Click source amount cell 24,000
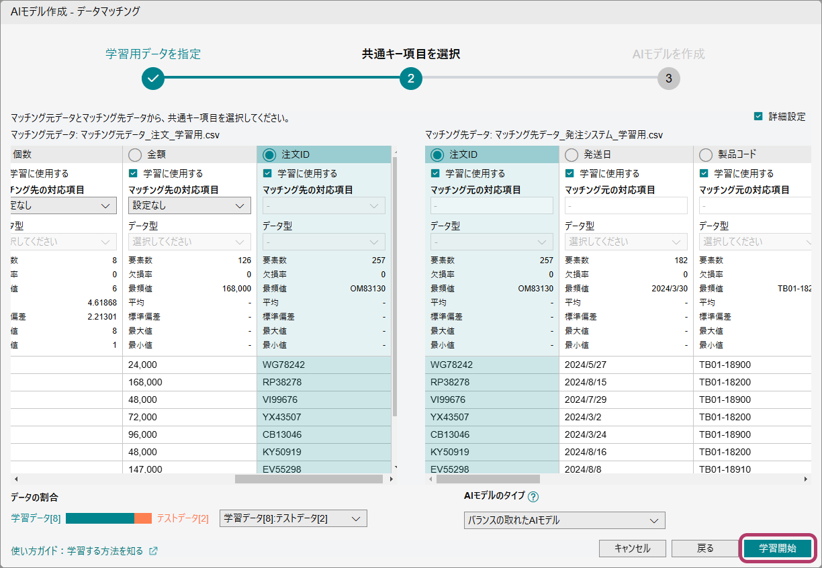This screenshot has width=822, height=568. (x=189, y=365)
